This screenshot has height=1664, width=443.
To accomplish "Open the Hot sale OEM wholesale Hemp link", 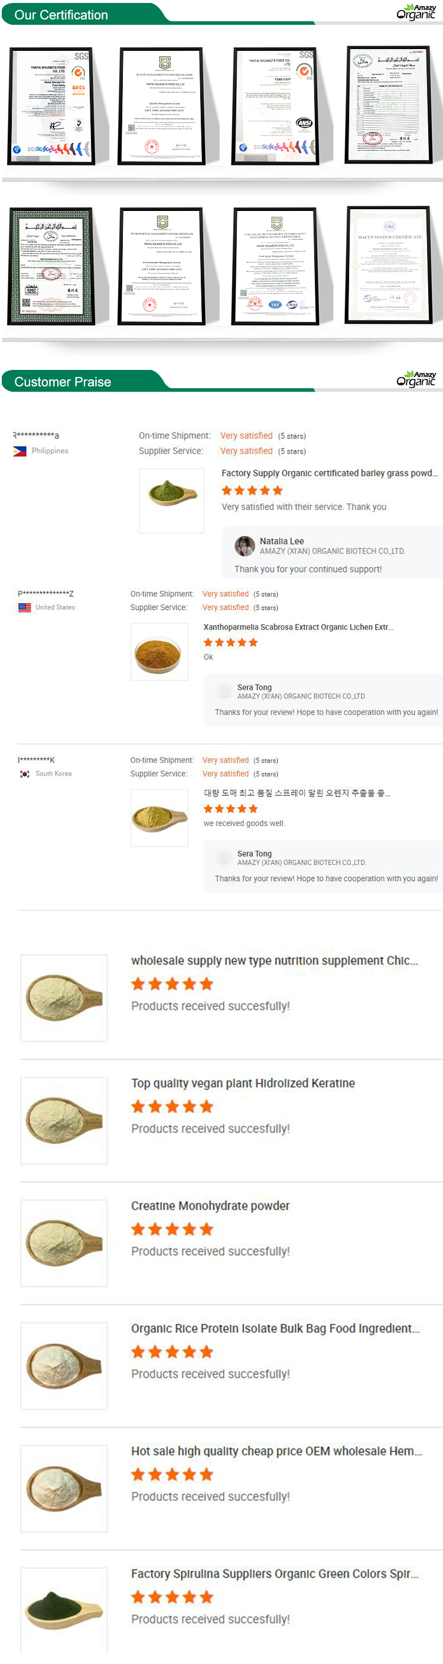I will coord(276,1451).
